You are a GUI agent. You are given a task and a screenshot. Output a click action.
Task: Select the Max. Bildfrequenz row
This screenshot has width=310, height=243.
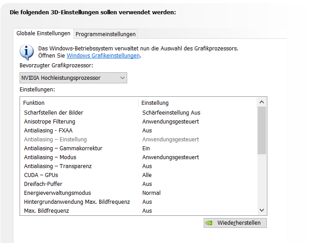138,211
